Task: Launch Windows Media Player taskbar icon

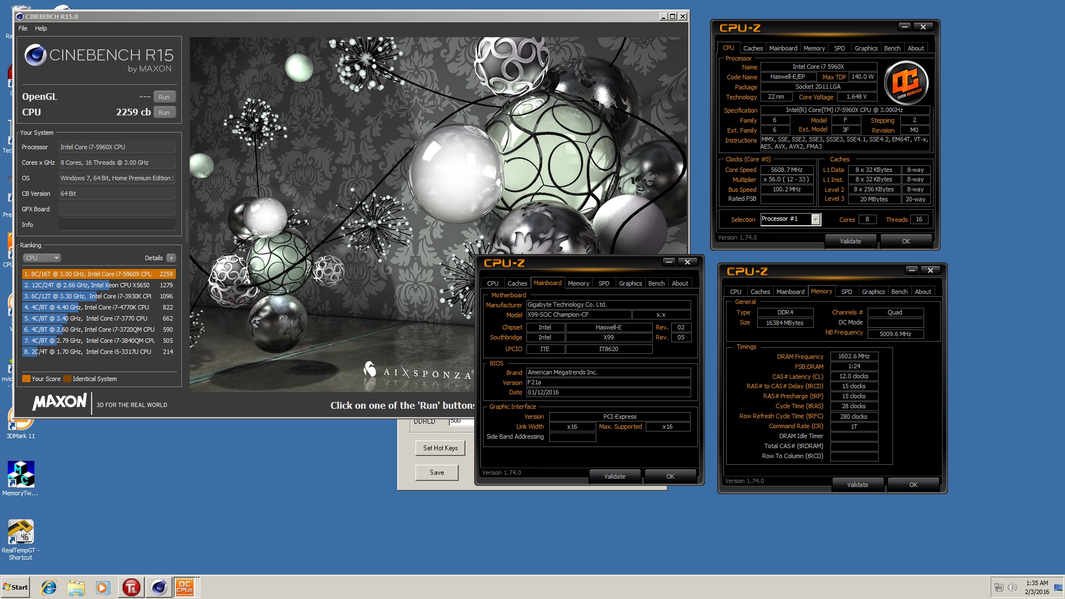Action: (x=103, y=587)
